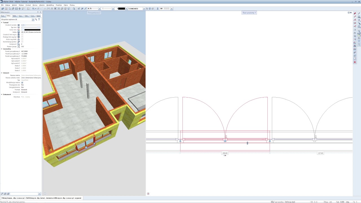
Task: Click the 3D box view icon in toolbar
Action: pyautogui.click(x=69, y=9)
